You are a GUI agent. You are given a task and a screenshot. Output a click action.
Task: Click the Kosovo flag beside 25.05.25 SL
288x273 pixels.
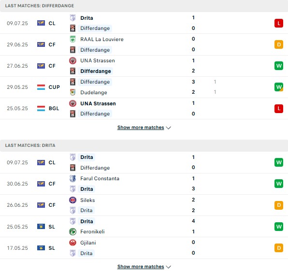41,227
